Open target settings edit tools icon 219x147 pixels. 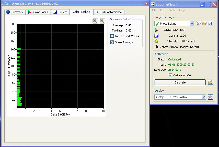point(199,24)
